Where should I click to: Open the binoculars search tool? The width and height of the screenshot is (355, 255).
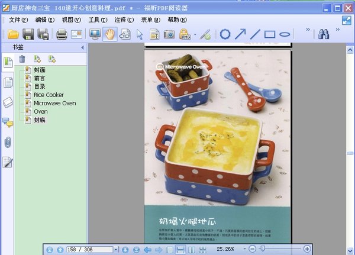[324, 34]
